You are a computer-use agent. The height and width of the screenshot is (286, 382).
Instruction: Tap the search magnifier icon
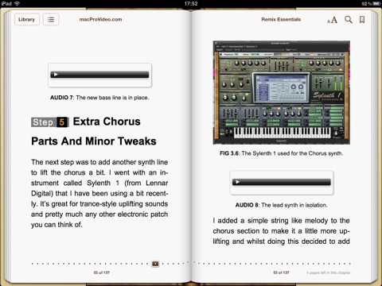[349, 20]
